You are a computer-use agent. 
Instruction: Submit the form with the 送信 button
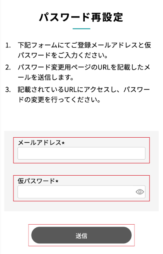pos(81,235)
